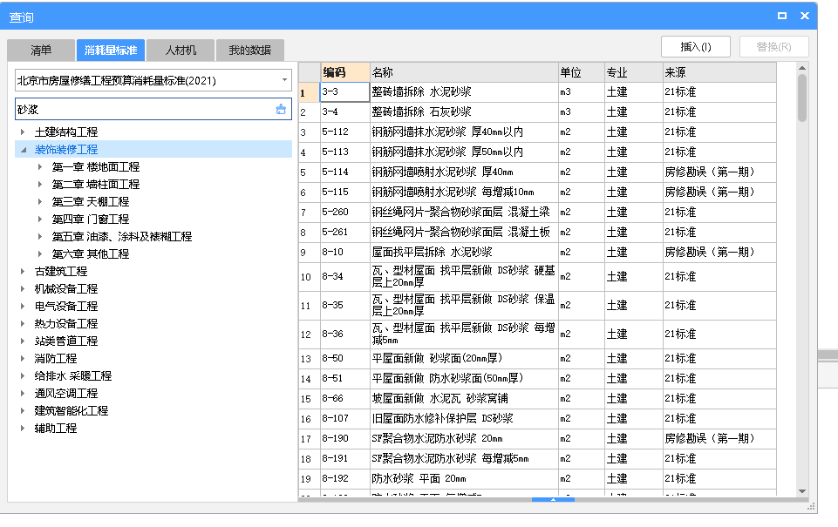838x527 pixels.
Task: Expand 第二章 墙柱面工程
Action: point(40,184)
